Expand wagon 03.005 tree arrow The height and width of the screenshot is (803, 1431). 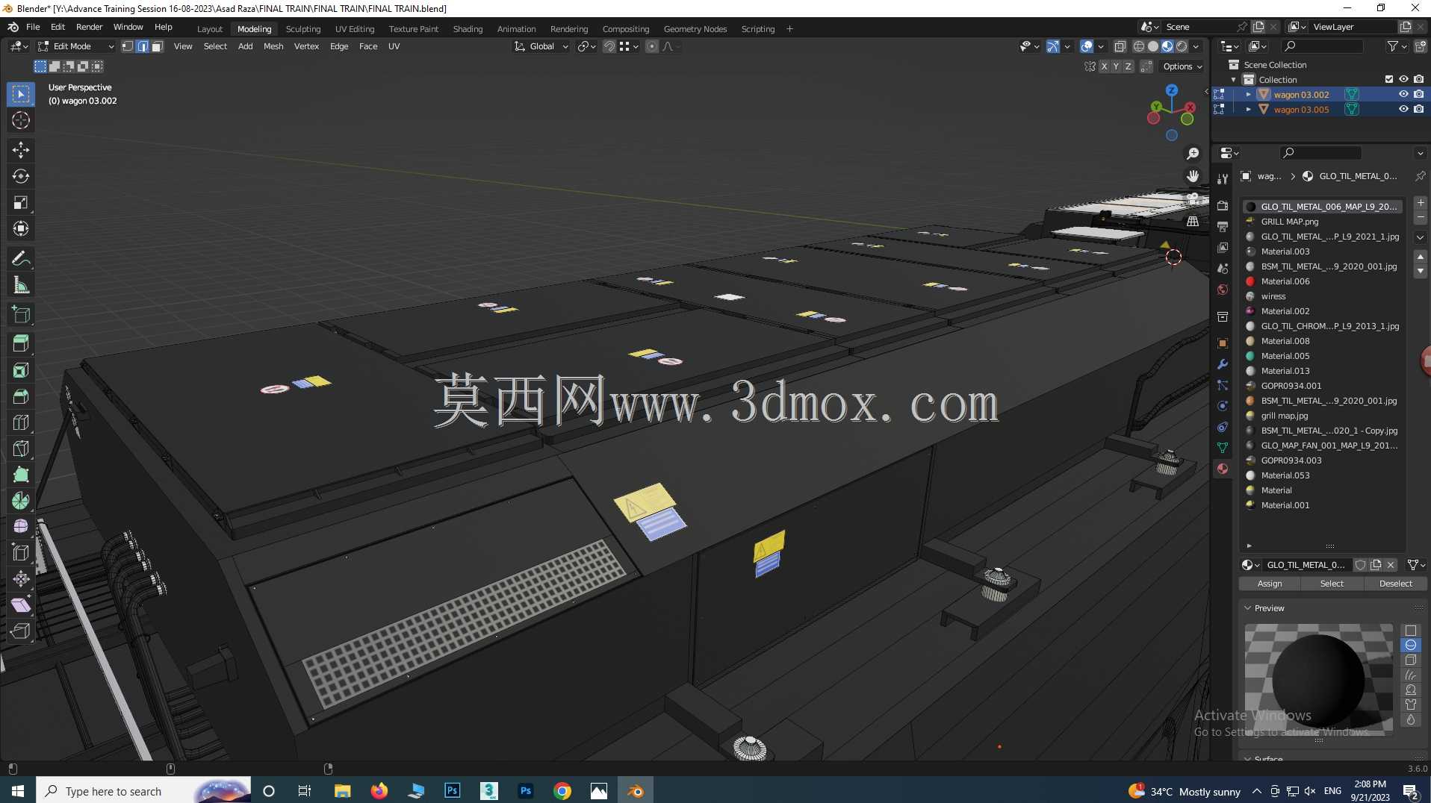coord(1248,110)
